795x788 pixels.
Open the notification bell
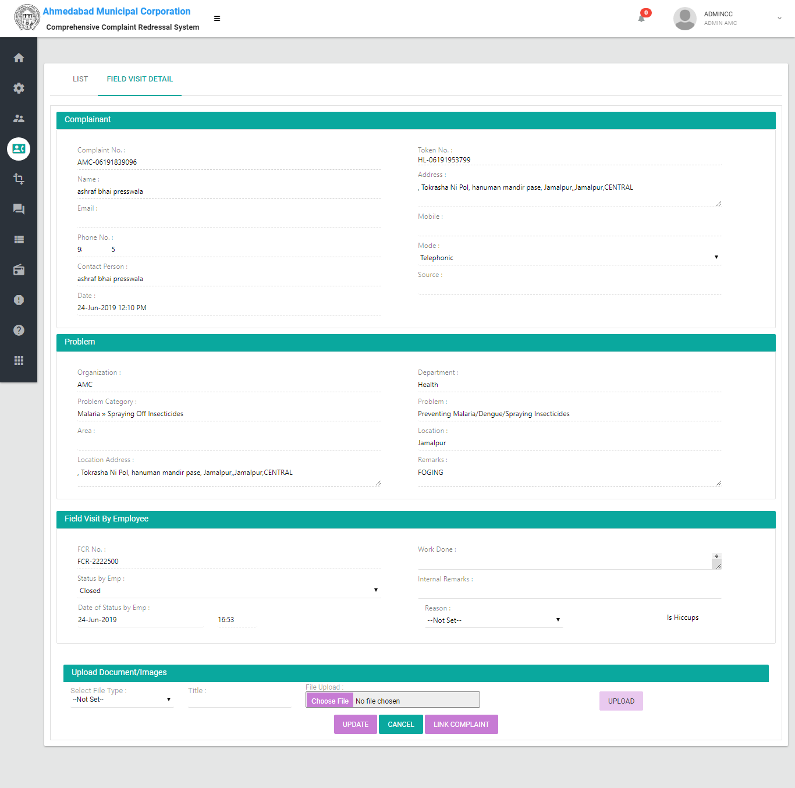pos(641,18)
